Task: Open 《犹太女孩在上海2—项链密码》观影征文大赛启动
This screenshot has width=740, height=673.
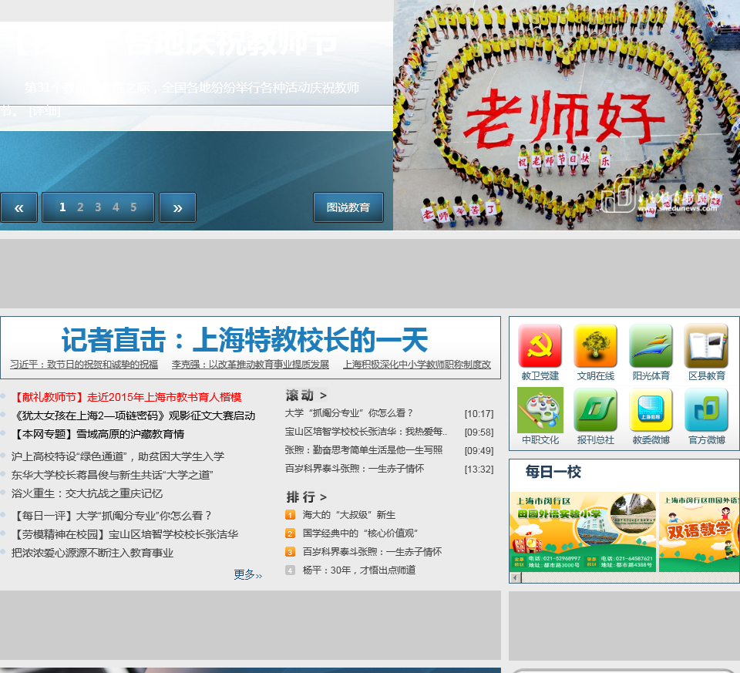Action: pos(133,416)
